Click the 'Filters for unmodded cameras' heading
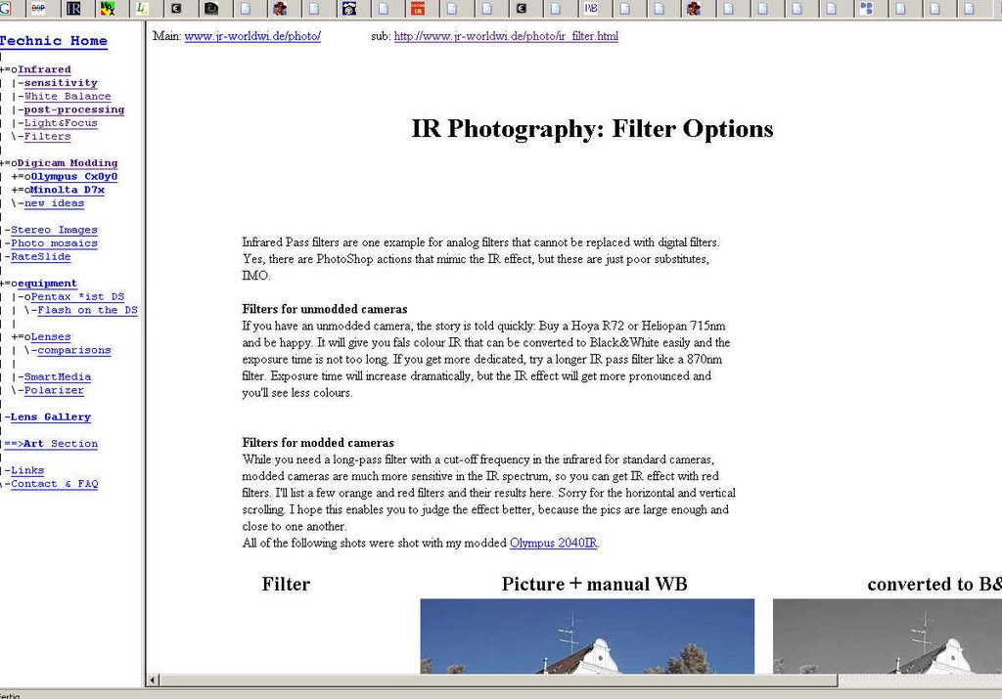Screen dimensions: 1002x699 coord(325,310)
